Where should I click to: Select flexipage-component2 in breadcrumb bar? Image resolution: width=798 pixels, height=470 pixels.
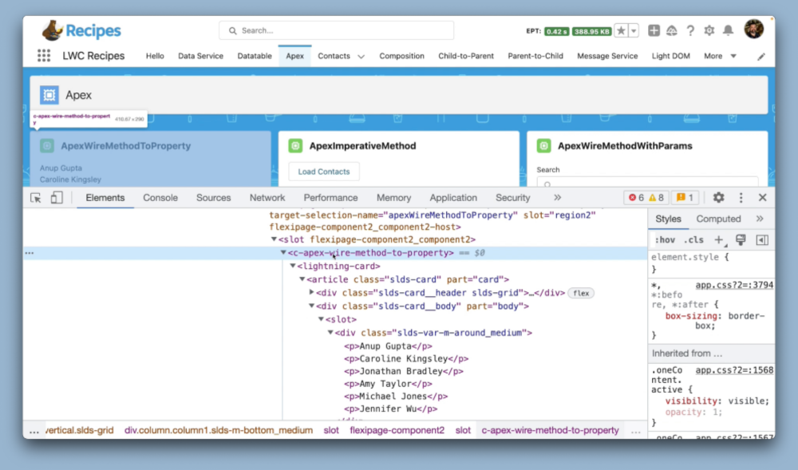(x=397, y=430)
